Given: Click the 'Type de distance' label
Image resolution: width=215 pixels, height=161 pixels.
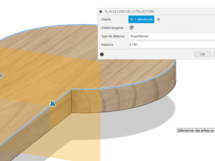Looking at the screenshot, I should tap(113, 36).
